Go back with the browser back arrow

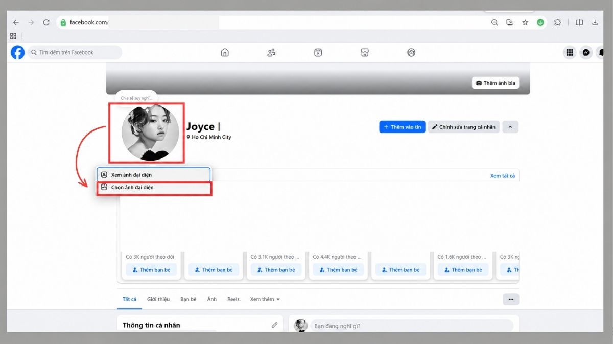click(x=16, y=22)
